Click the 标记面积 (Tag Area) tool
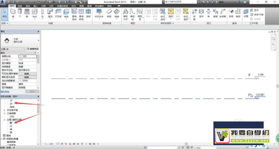The width and height of the screenshot is (279, 149). coord(186,14)
